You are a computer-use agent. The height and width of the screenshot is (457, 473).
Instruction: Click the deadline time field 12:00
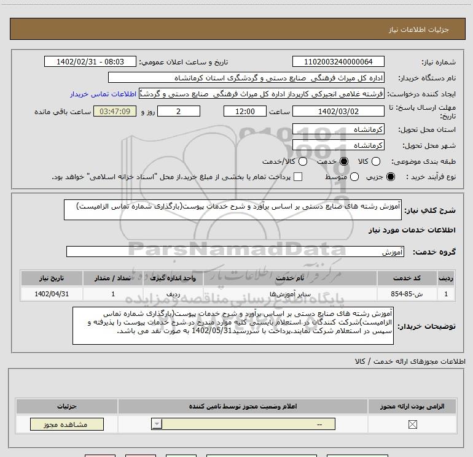click(x=245, y=111)
